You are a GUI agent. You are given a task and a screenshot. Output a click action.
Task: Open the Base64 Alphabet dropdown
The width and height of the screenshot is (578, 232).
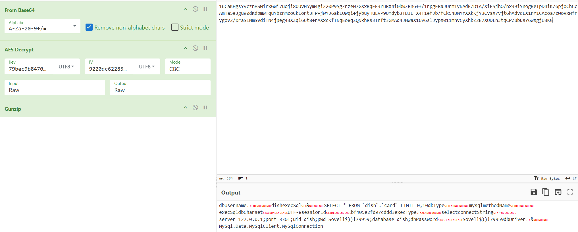(x=74, y=26)
